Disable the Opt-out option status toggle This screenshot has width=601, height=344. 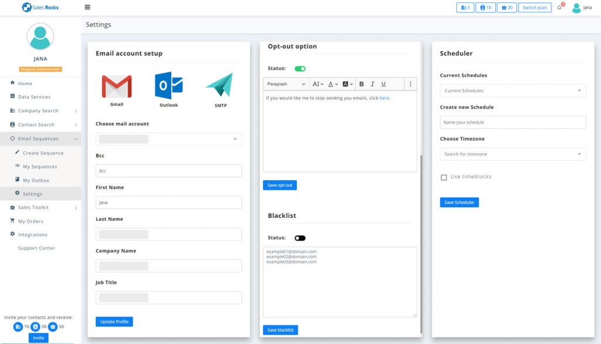coord(300,69)
